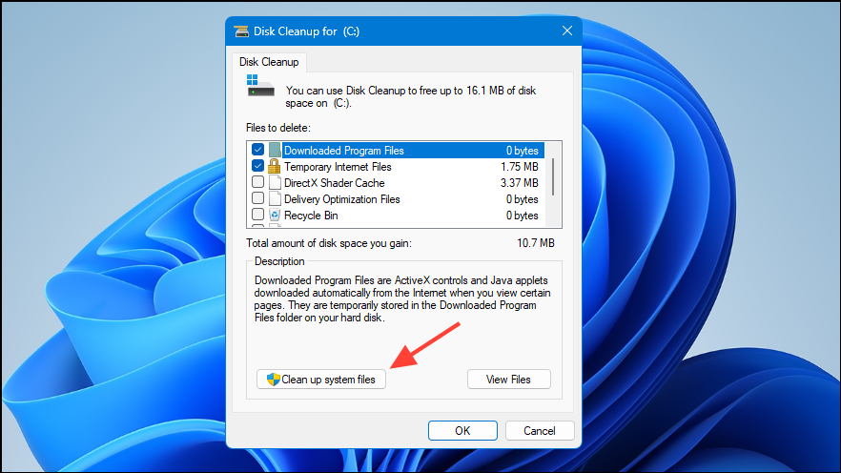Click the 1.75 MB size value
The height and width of the screenshot is (473, 841).
point(519,167)
